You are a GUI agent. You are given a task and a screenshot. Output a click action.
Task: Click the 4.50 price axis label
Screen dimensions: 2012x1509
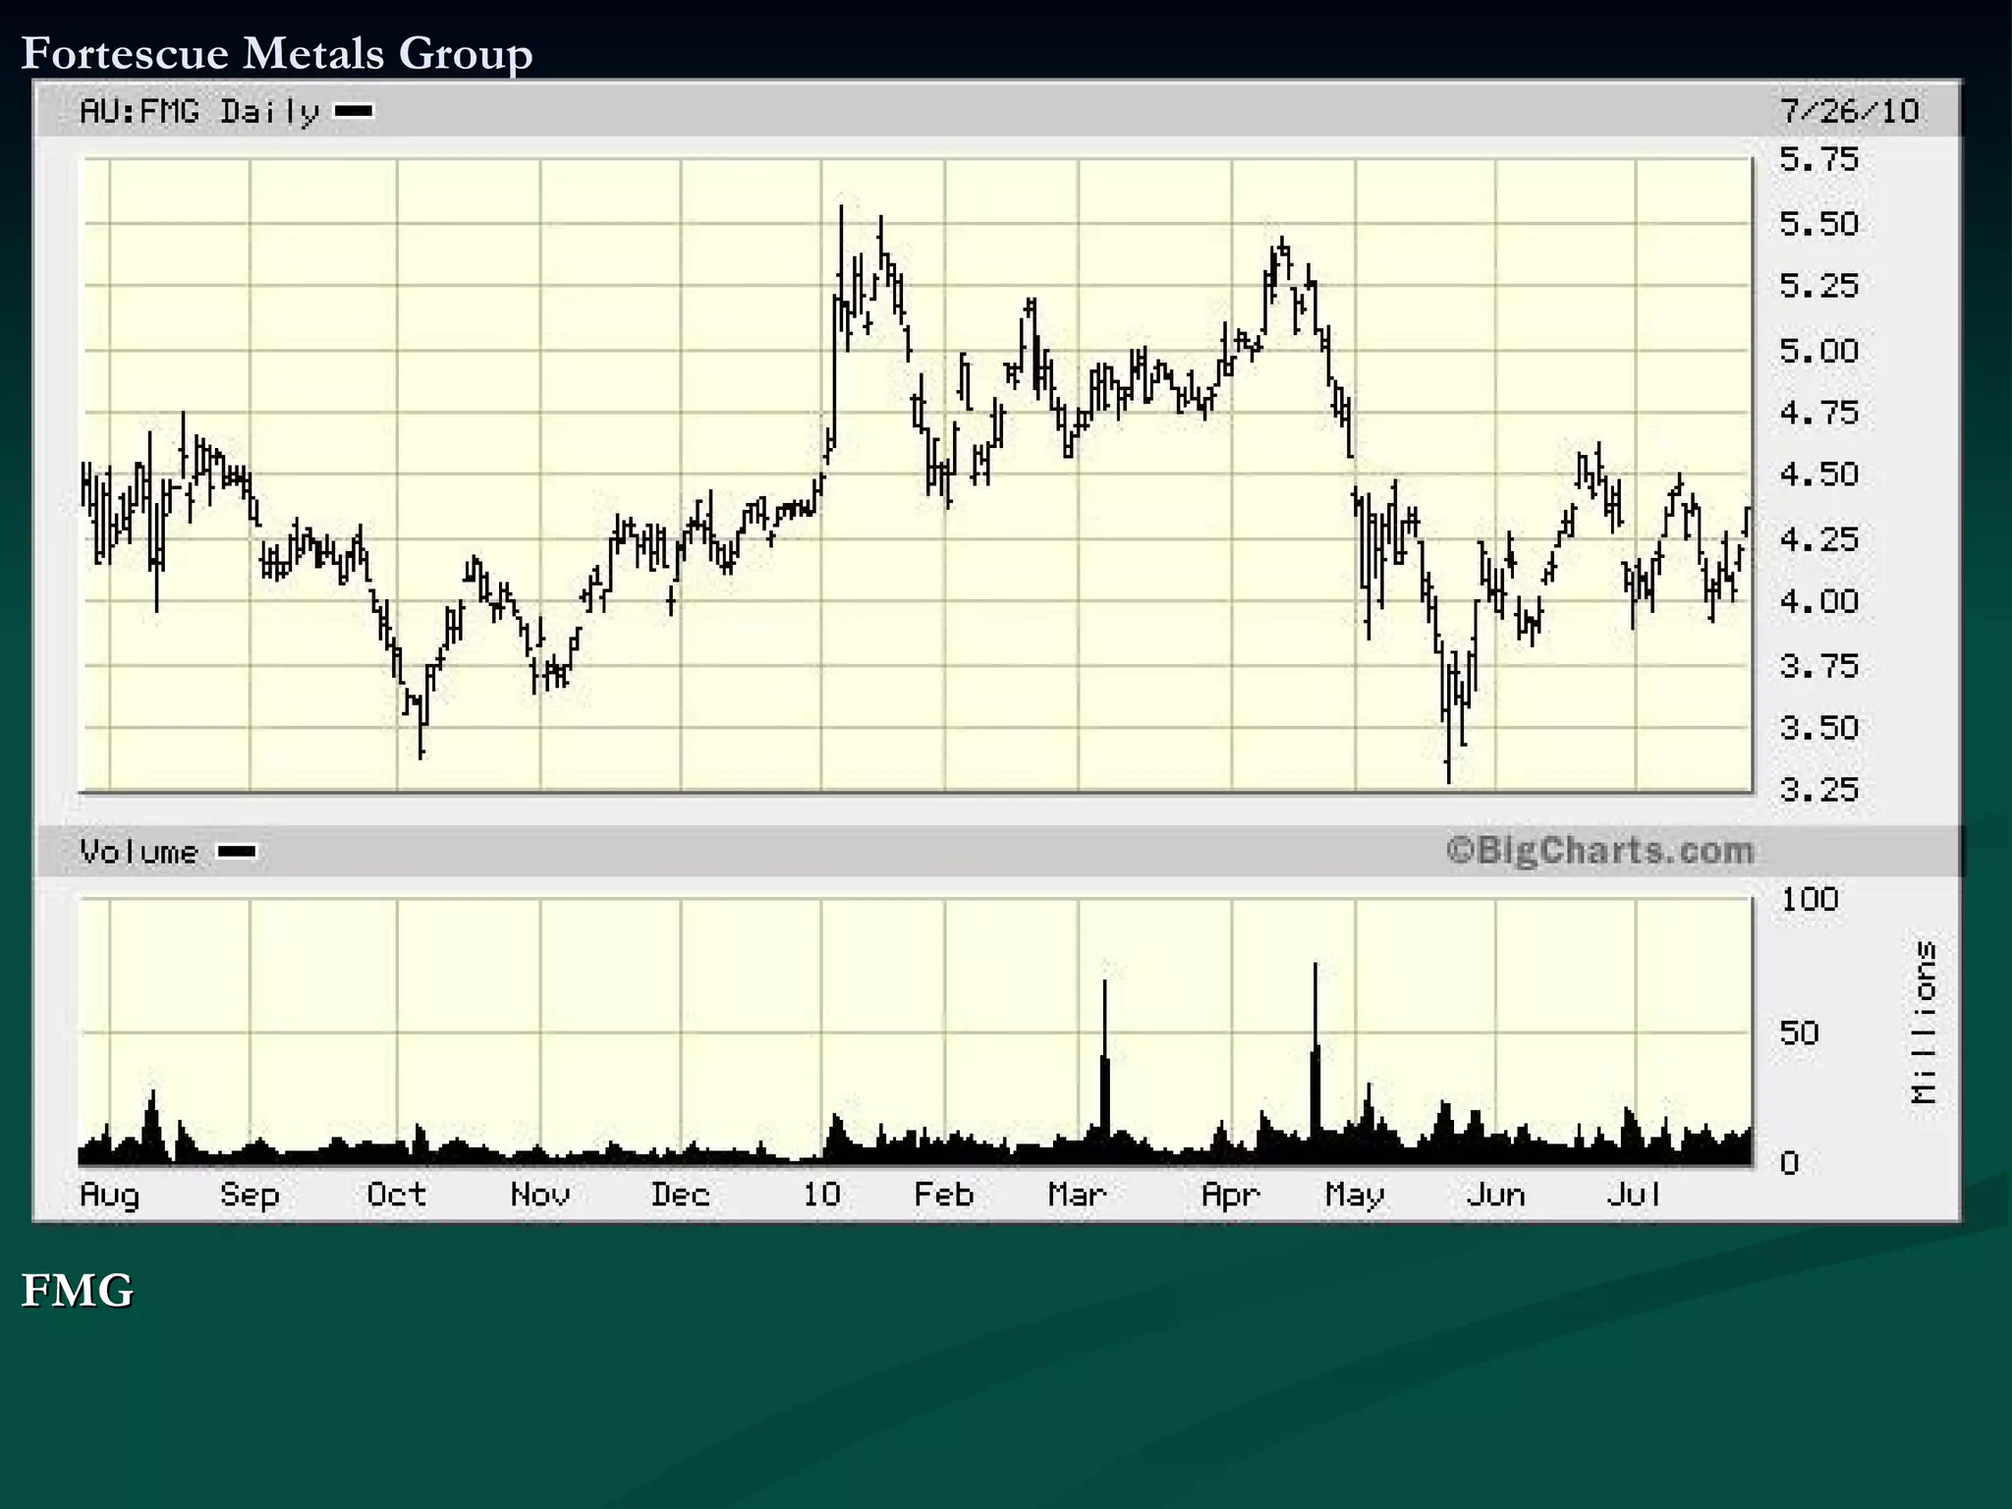(1819, 475)
